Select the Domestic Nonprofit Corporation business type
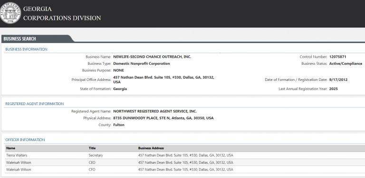The width and height of the screenshot is (365, 178). pos(142,63)
